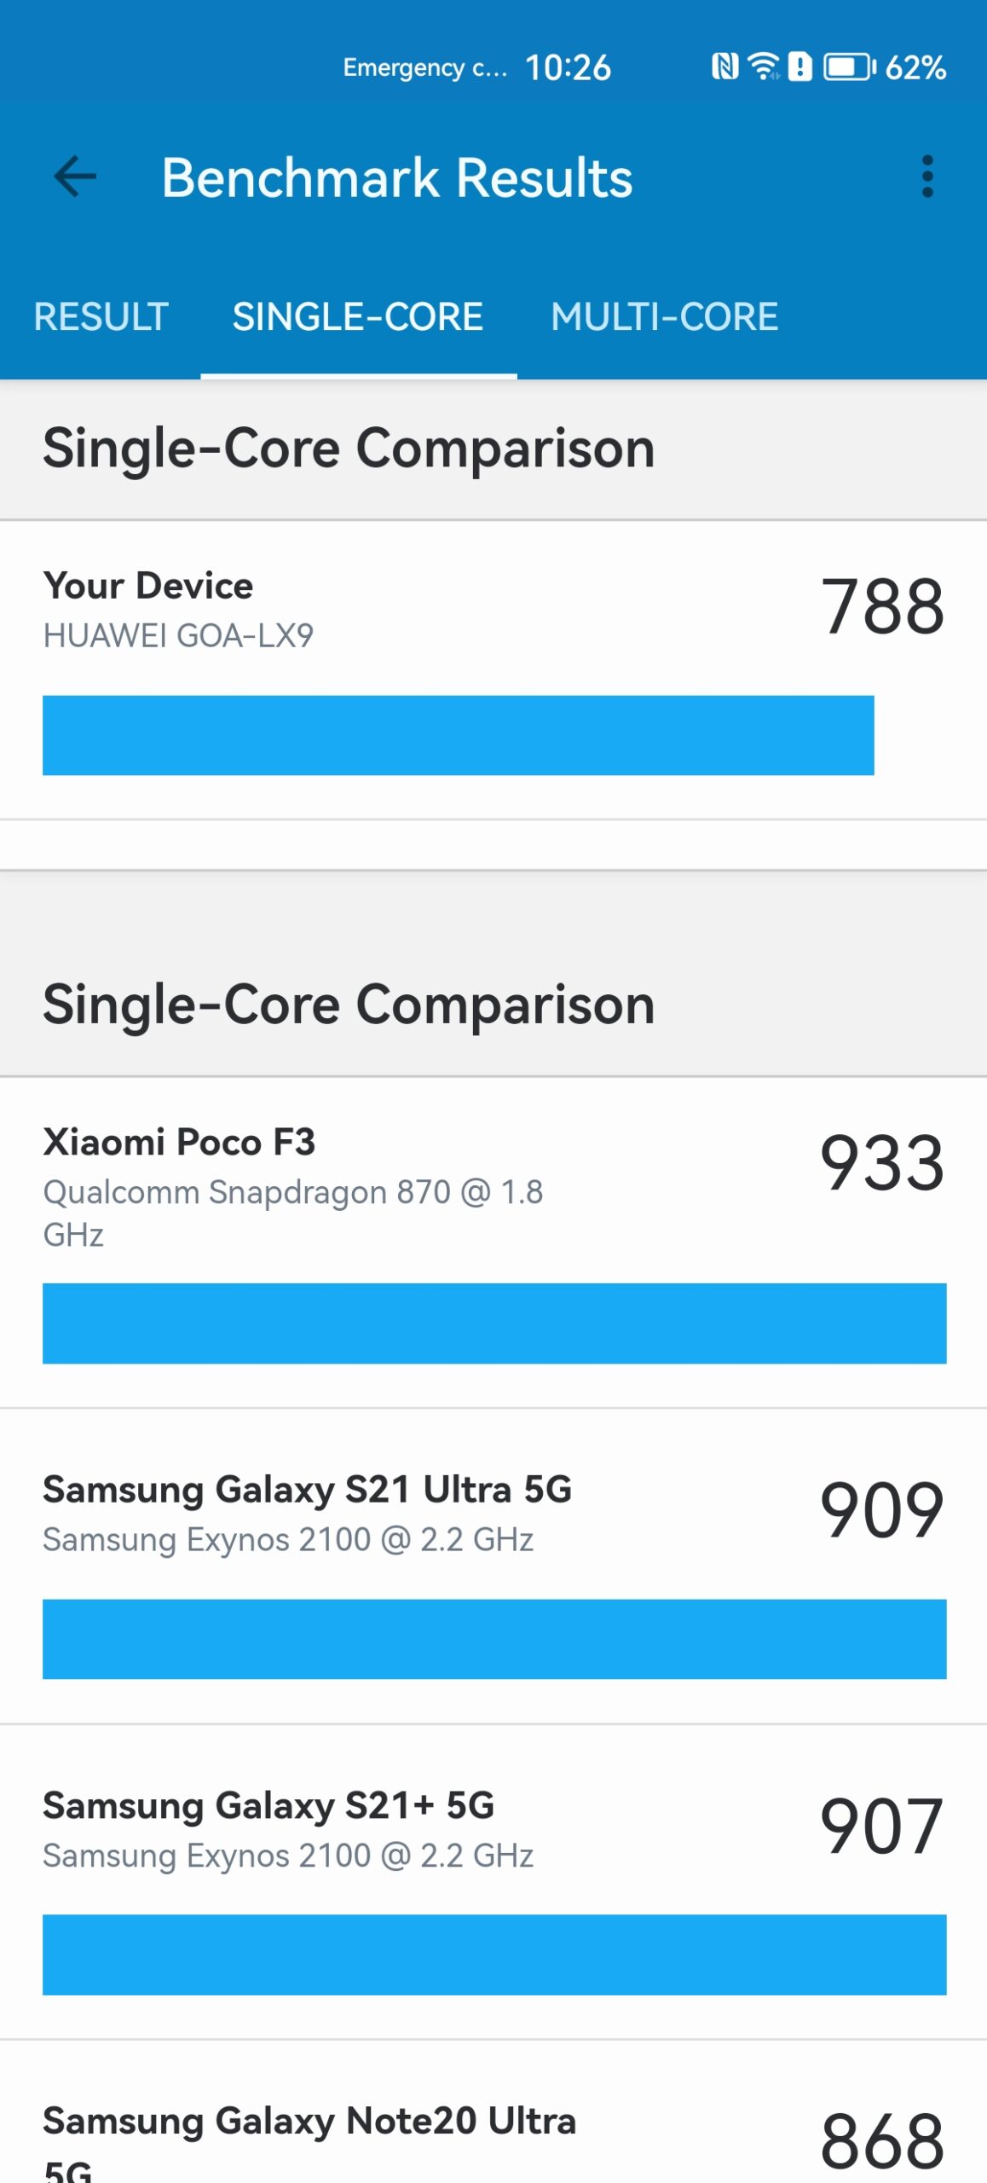Screen dimensions: 987x2183
Task: Tap the Galaxy S21 Ultra 909 score
Action: point(882,1510)
